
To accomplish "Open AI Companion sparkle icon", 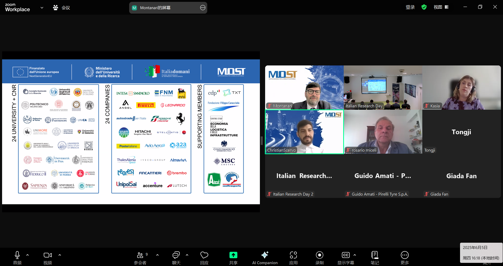I will point(265,255).
